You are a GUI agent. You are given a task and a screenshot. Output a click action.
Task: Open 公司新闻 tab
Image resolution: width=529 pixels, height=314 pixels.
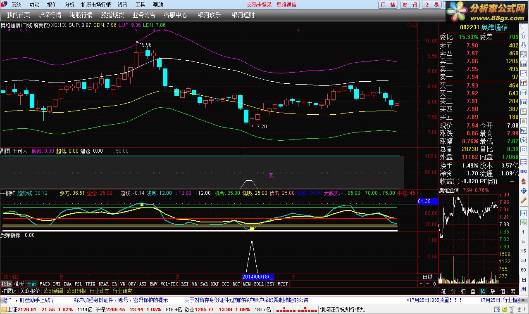tap(53, 291)
